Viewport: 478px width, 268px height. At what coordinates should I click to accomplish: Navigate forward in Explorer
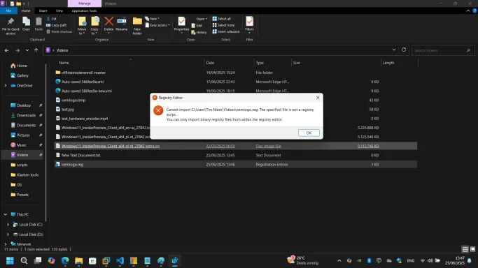click(17, 50)
